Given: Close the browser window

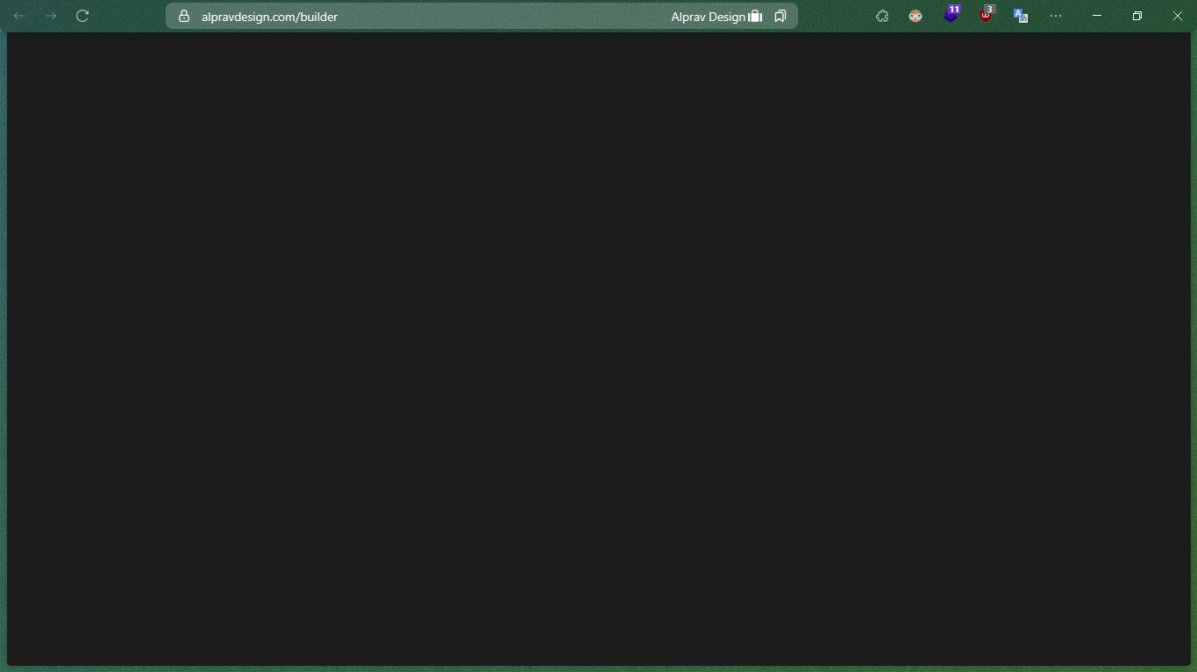Looking at the screenshot, I should pyautogui.click(x=1178, y=16).
